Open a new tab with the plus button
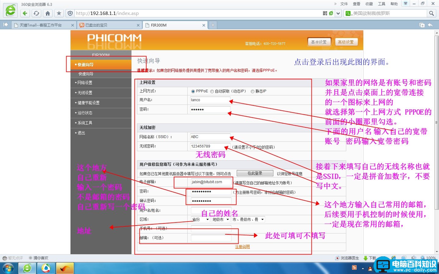The height and width of the screenshot is (274, 439). click(213, 25)
